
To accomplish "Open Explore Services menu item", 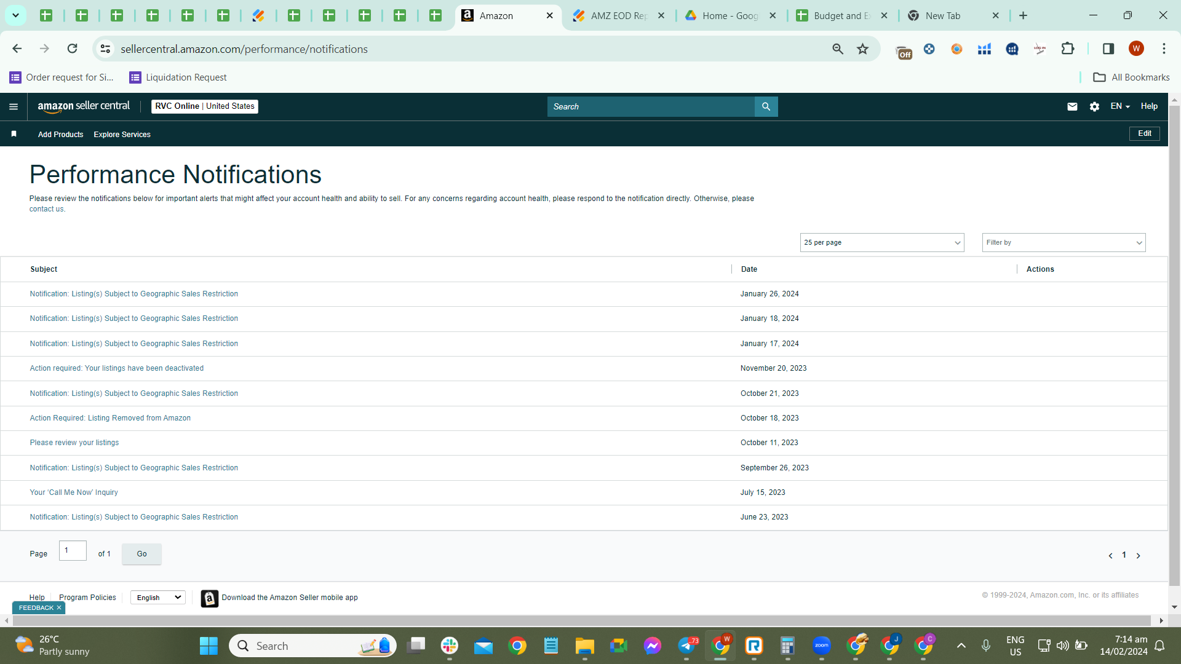I will point(122,135).
